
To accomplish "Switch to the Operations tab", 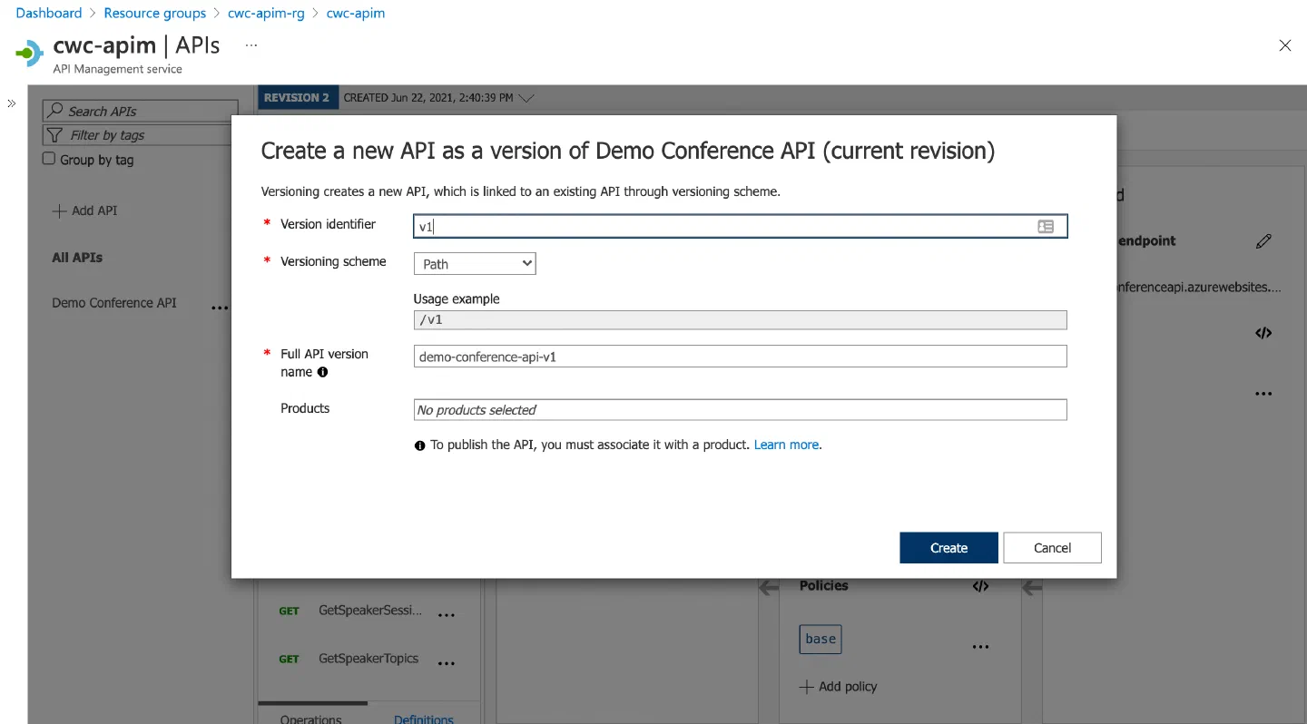I will [311, 719].
